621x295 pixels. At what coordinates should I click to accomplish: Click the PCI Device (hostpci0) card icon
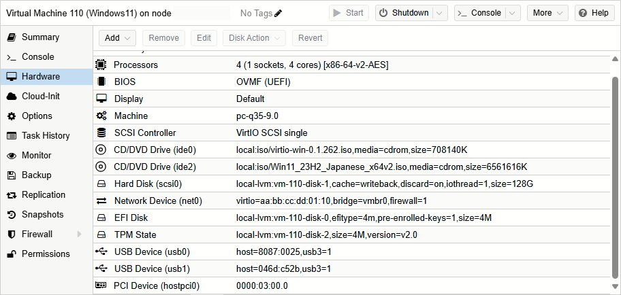pyautogui.click(x=101, y=285)
